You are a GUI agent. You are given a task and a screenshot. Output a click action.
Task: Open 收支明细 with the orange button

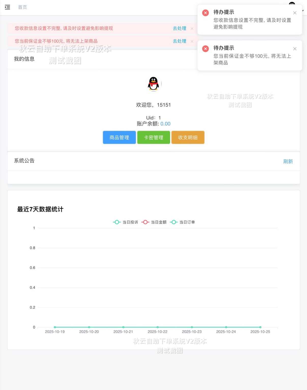pos(188,137)
